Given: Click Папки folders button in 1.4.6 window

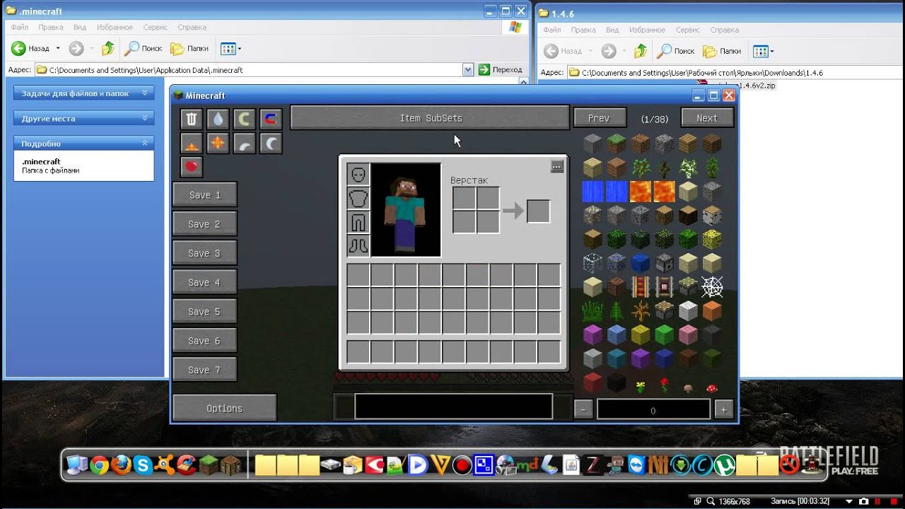Looking at the screenshot, I should pyautogui.click(x=723, y=51).
